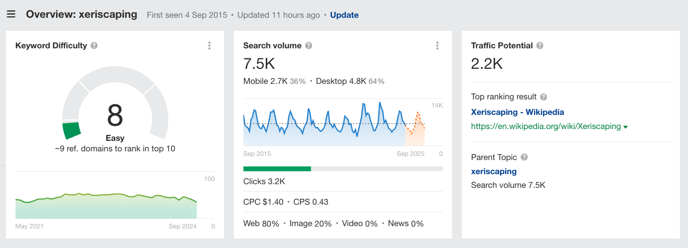Click the Traffic Potential help icon

tap(540, 46)
